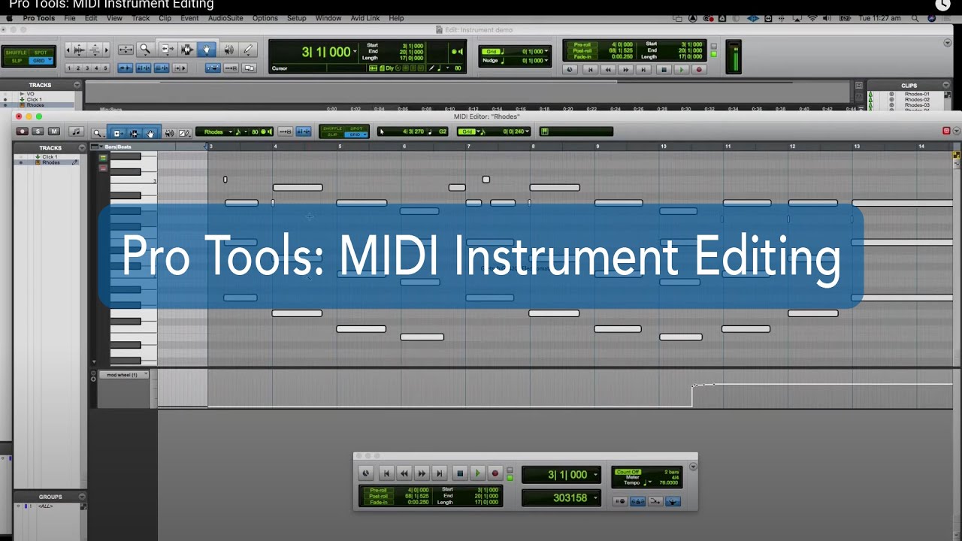Viewport: 962px width, 541px height.
Task: Enable Slip mode in Edit window
Action: tap(16, 60)
